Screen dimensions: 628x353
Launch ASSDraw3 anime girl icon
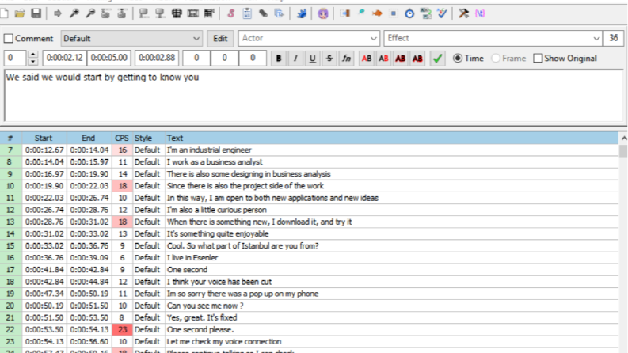[323, 13]
